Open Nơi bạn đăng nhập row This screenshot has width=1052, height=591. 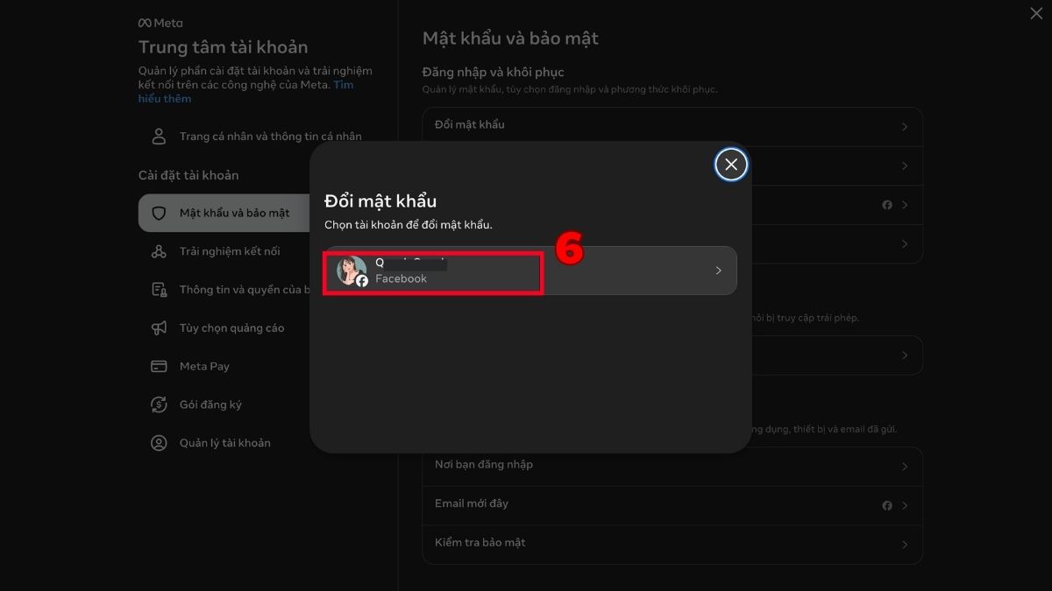click(x=672, y=466)
